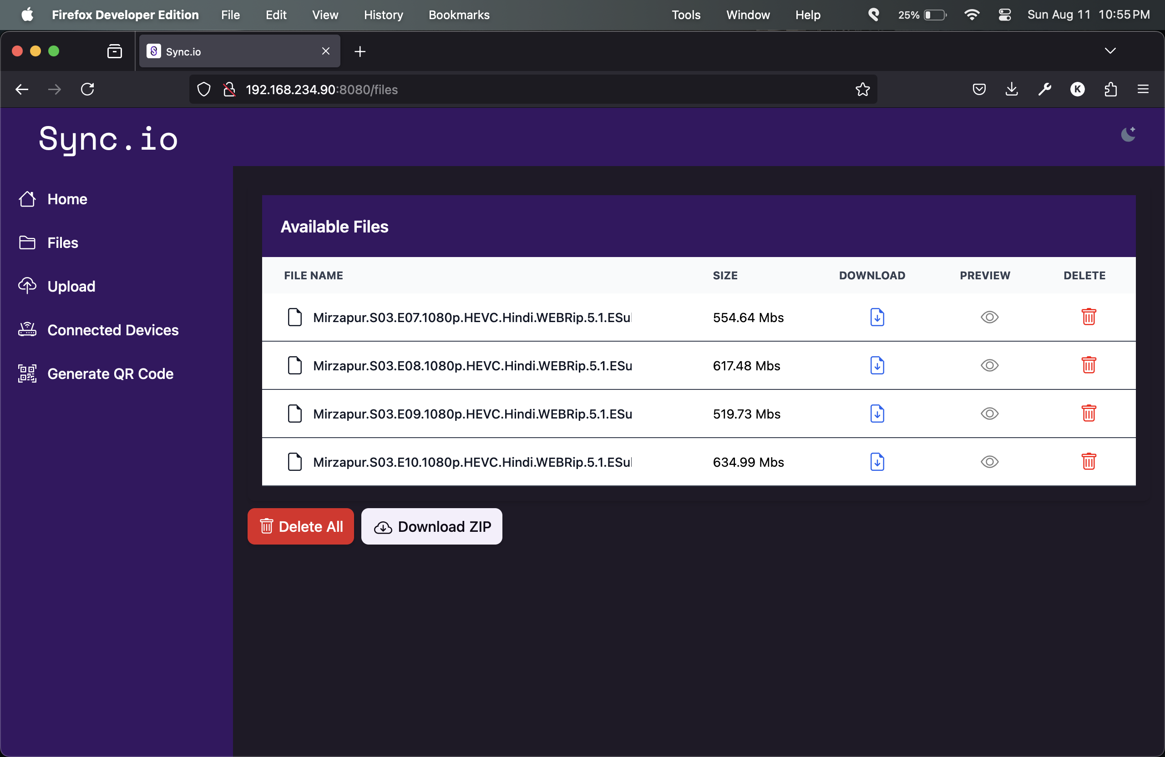The height and width of the screenshot is (757, 1165).
Task: Open macOS Control Center icon
Action: pyautogui.click(x=1004, y=15)
